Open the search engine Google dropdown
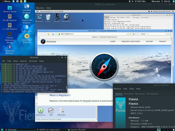Screen dimensions: 175x131 click(143, 34)
